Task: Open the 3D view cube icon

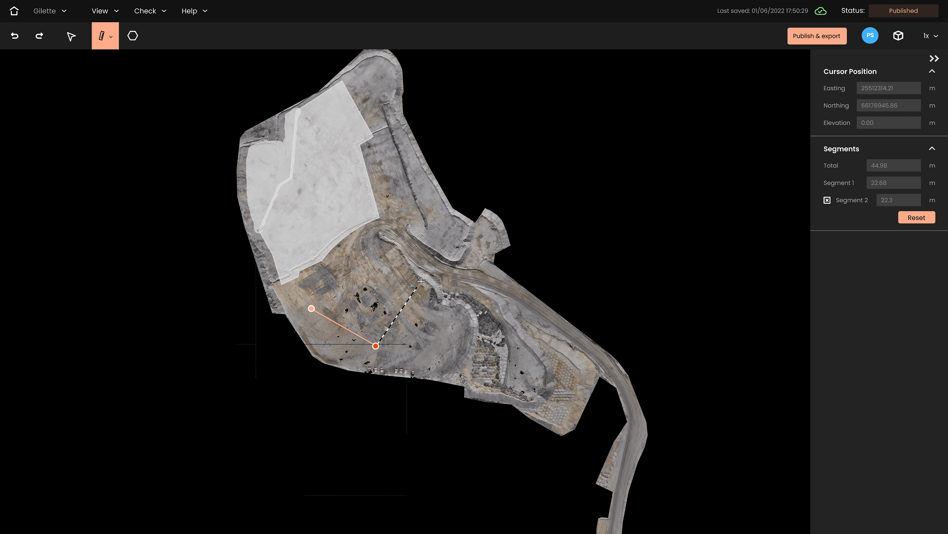Action: pos(898,36)
